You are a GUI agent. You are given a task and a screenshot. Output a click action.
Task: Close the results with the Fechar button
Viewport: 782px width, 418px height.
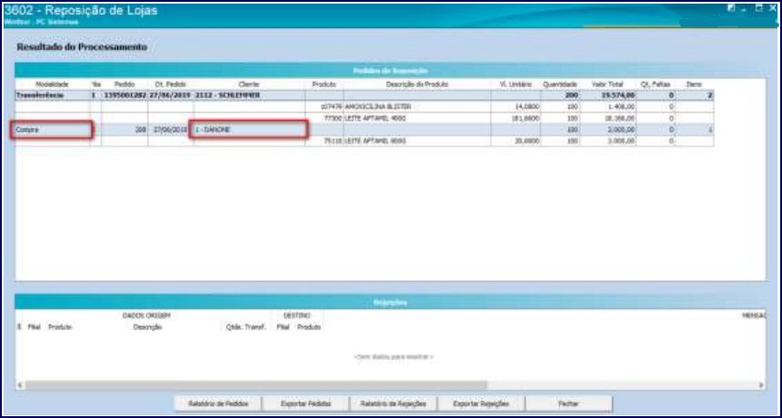click(x=568, y=403)
